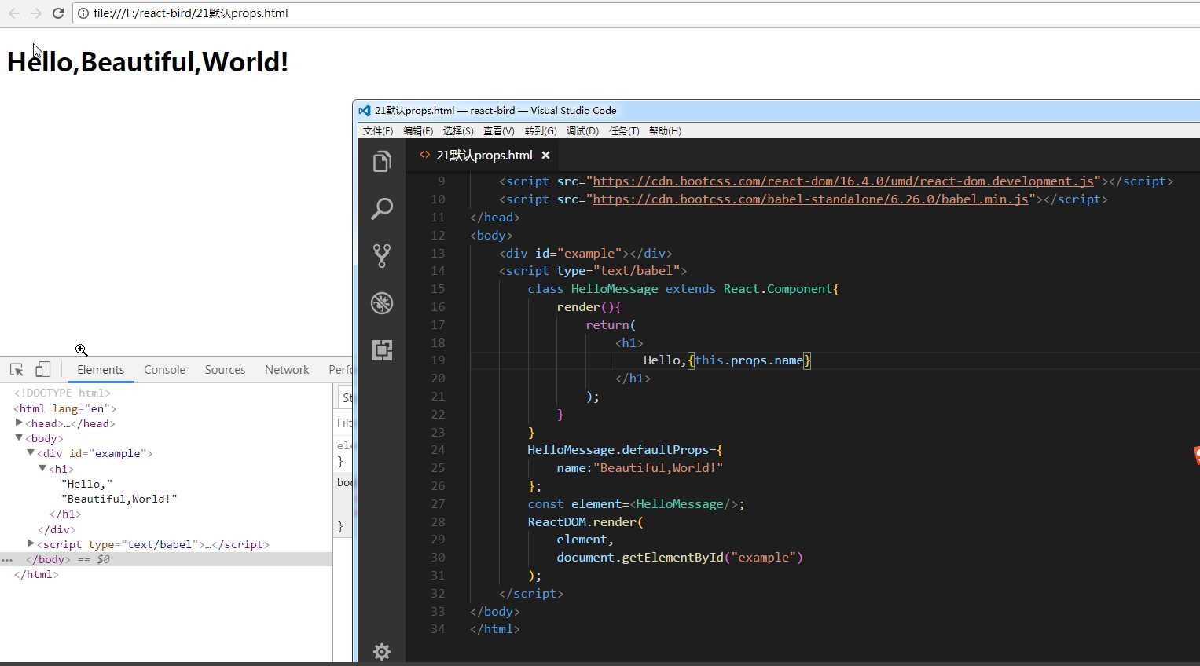Select the "Beautiful,World!" text node in Elements

coord(119,499)
